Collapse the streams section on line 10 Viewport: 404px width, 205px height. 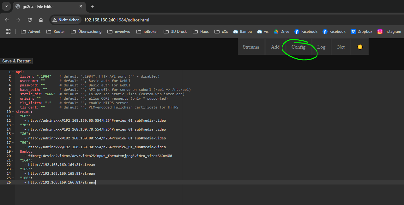tap(13, 112)
